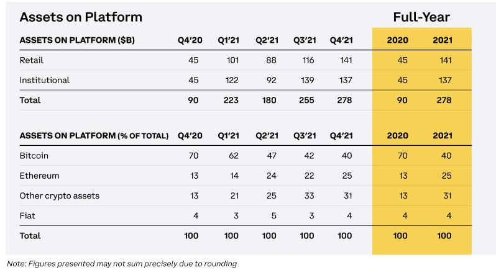The width and height of the screenshot is (496, 278).
Task: Click the 'Institutional' row label
Action: [x=45, y=80]
